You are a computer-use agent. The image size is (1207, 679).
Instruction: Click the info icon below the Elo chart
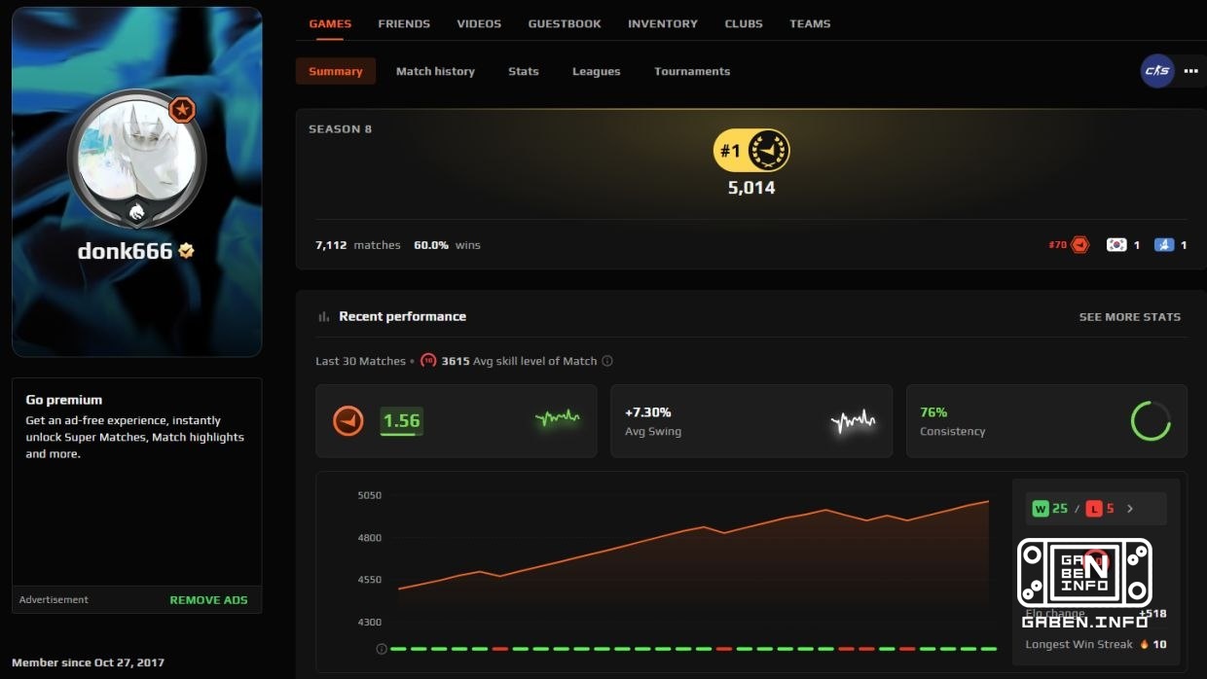click(x=382, y=649)
